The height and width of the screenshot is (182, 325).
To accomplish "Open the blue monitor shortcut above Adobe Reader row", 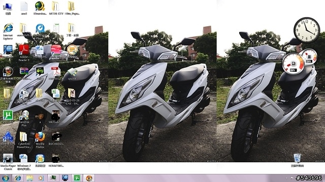I will pyautogui.click(x=8, y=50).
